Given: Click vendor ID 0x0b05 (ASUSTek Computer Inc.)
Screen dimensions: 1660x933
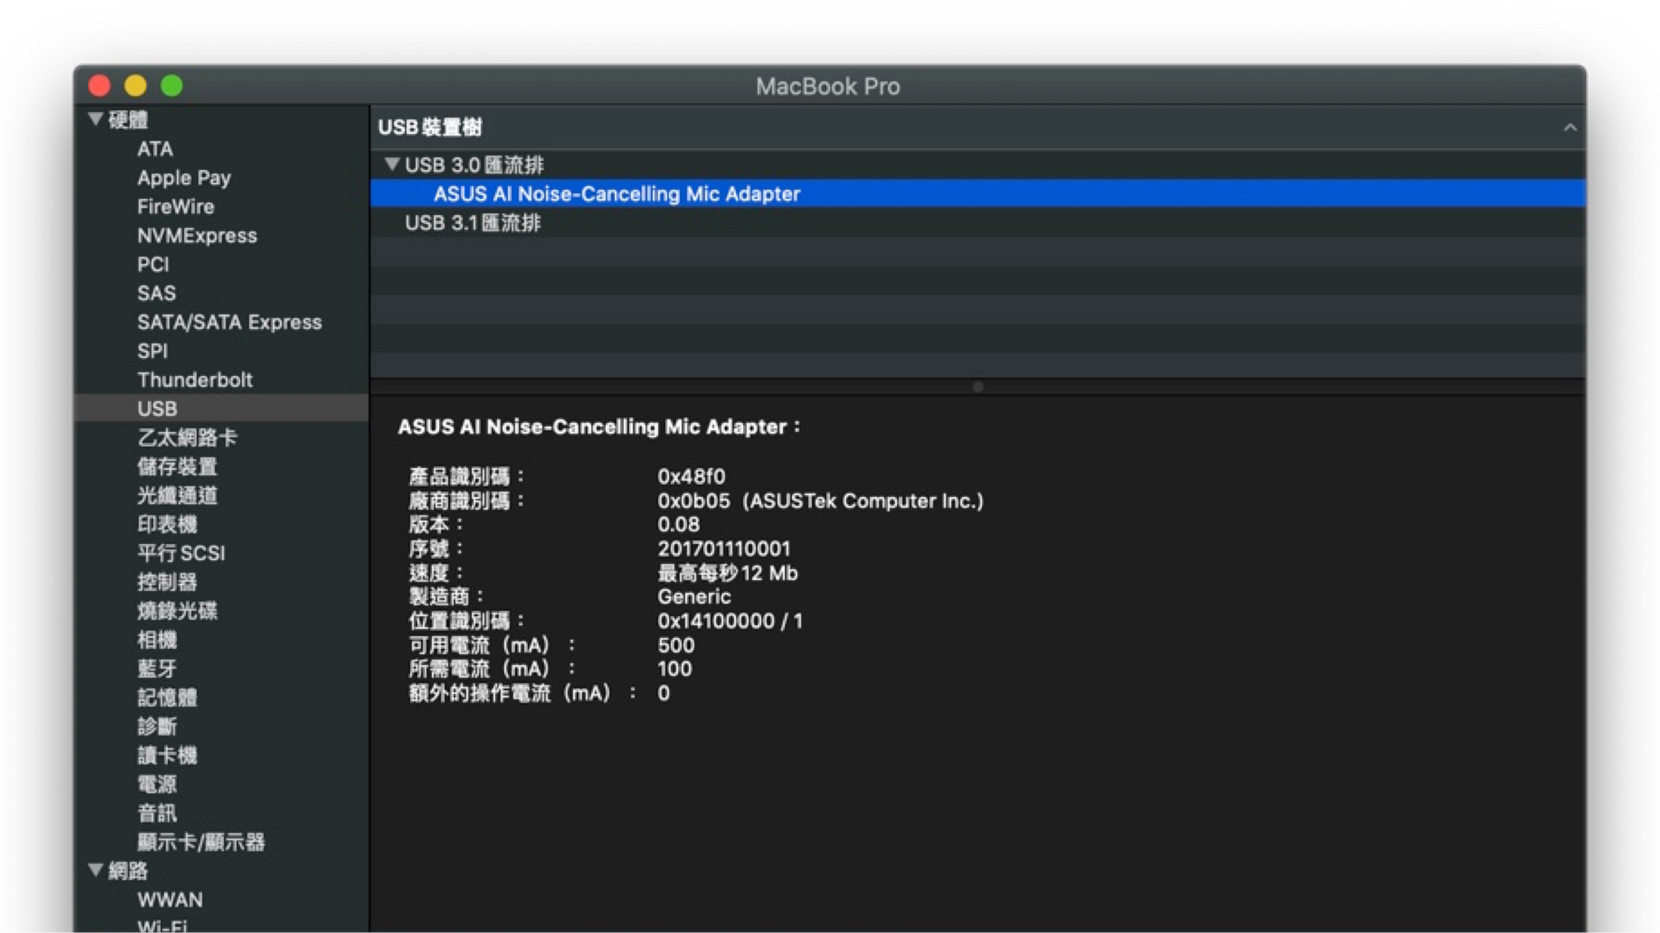Looking at the screenshot, I should [x=820, y=500].
